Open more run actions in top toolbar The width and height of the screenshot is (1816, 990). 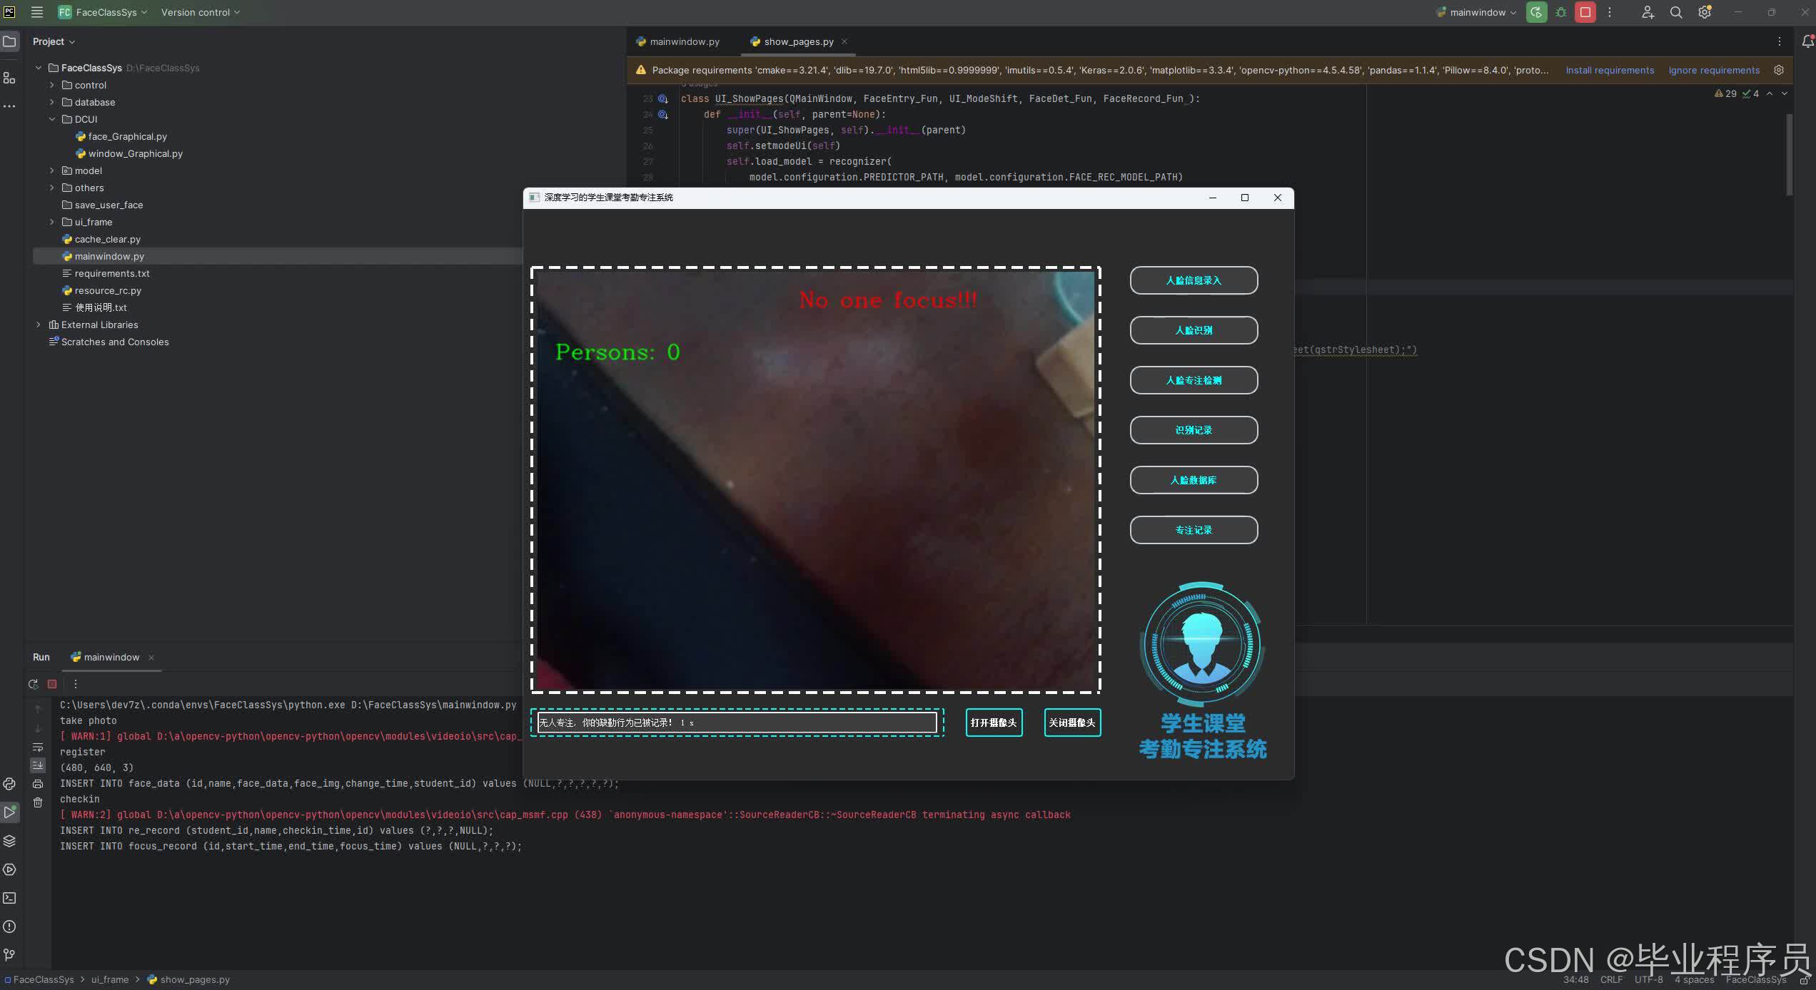point(1610,12)
